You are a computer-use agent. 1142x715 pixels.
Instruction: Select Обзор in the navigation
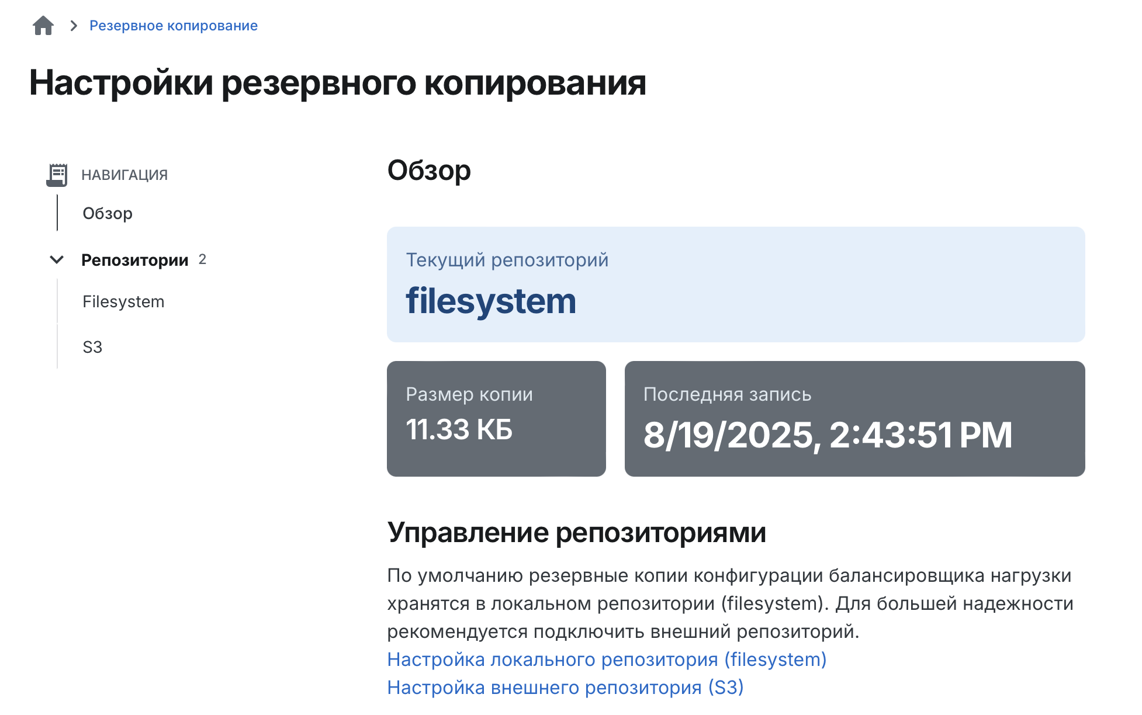pyautogui.click(x=108, y=213)
